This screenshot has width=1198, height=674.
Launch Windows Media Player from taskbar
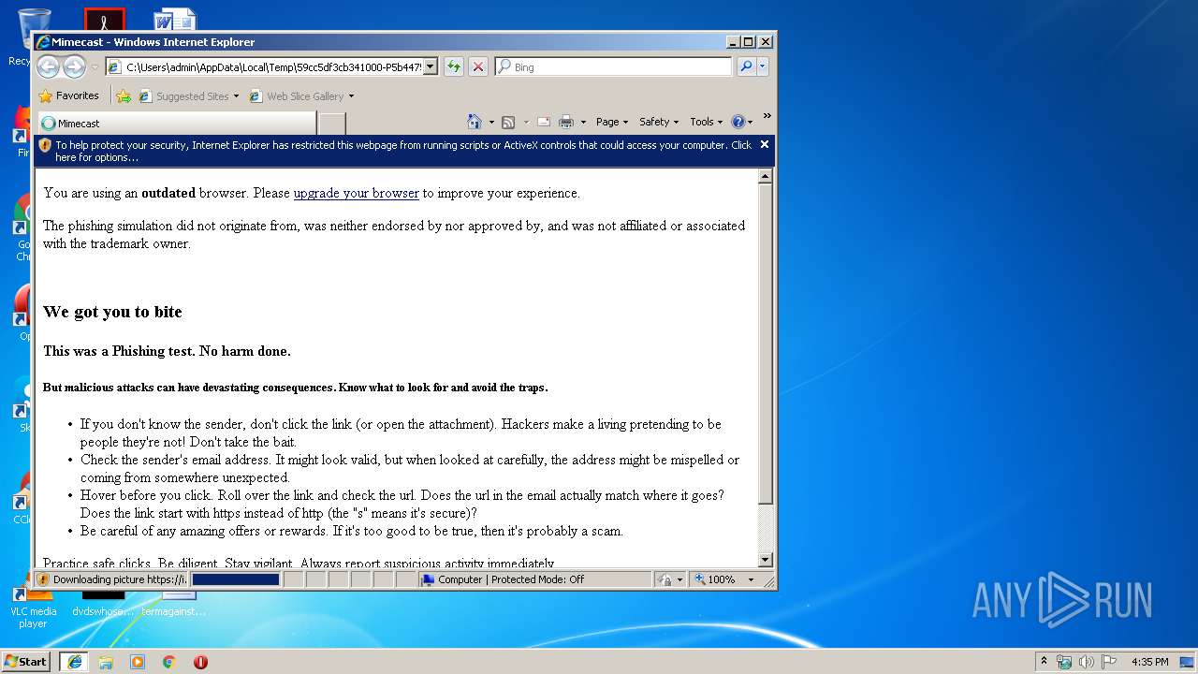click(x=138, y=662)
